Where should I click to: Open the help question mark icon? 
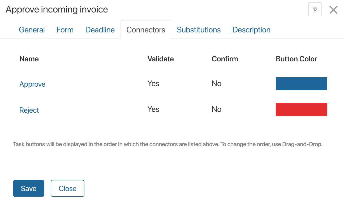pyautogui.click(x=315, y=10)
